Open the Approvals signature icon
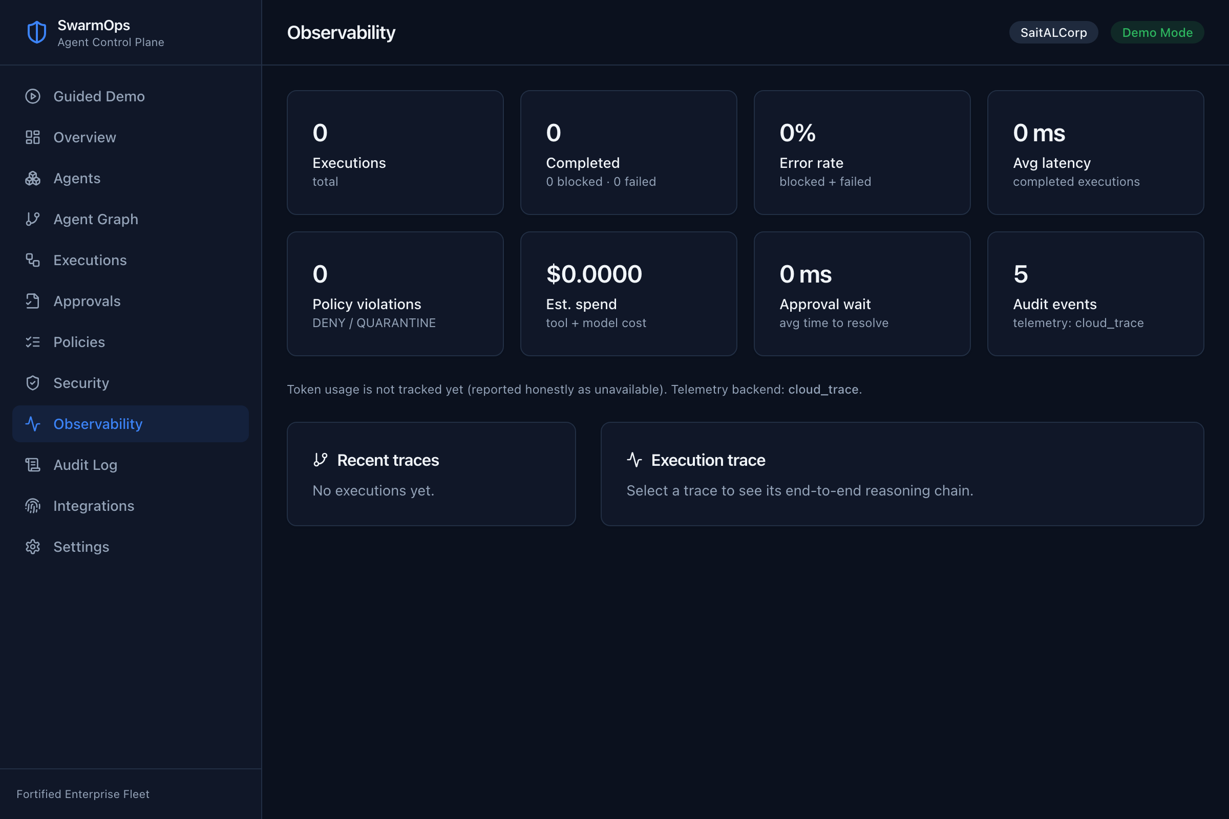 (x=32, y=301)
